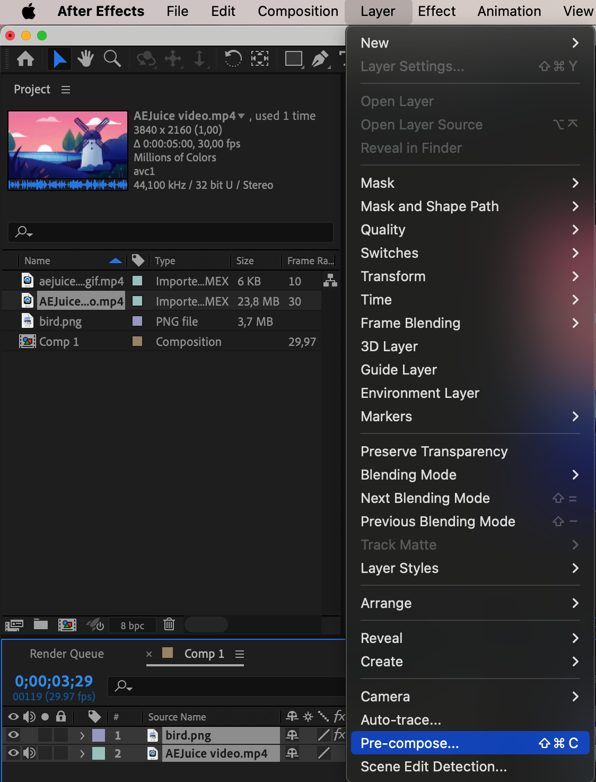This screenshot has width=596, height=782.
Task: Click Comp 1 project label color swatch
Action: [x=137, y=341]
